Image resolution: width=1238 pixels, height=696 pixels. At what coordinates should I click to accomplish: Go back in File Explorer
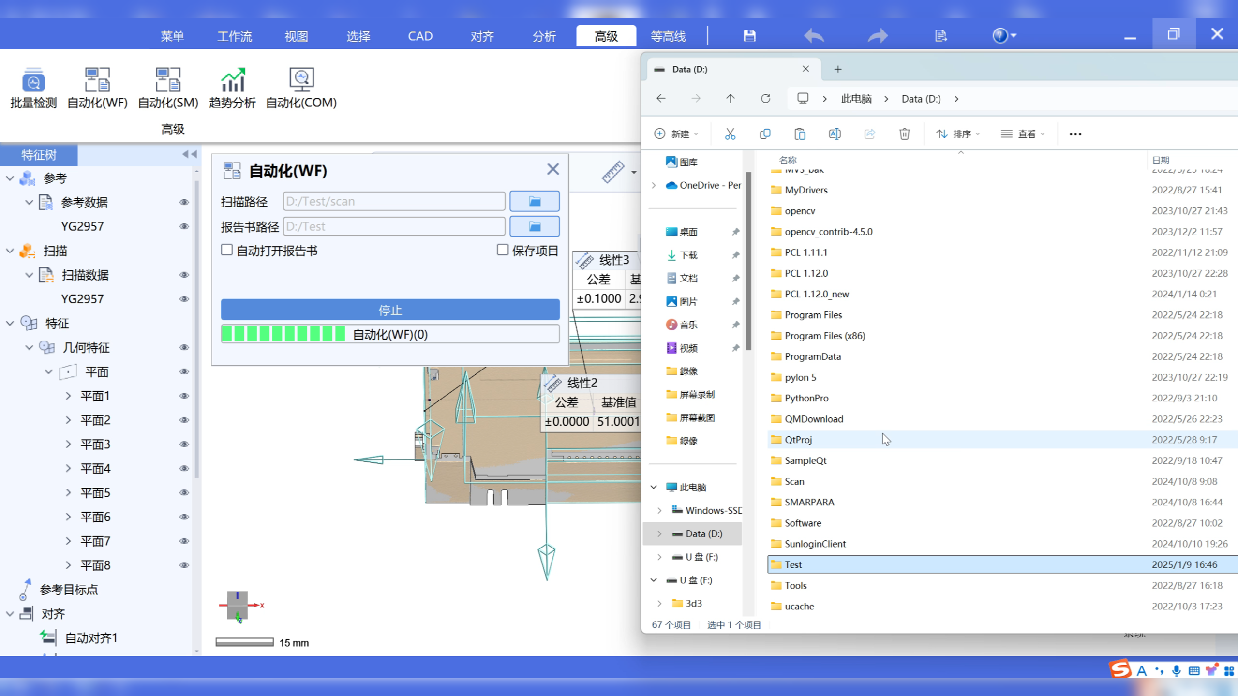coord(661,99)
